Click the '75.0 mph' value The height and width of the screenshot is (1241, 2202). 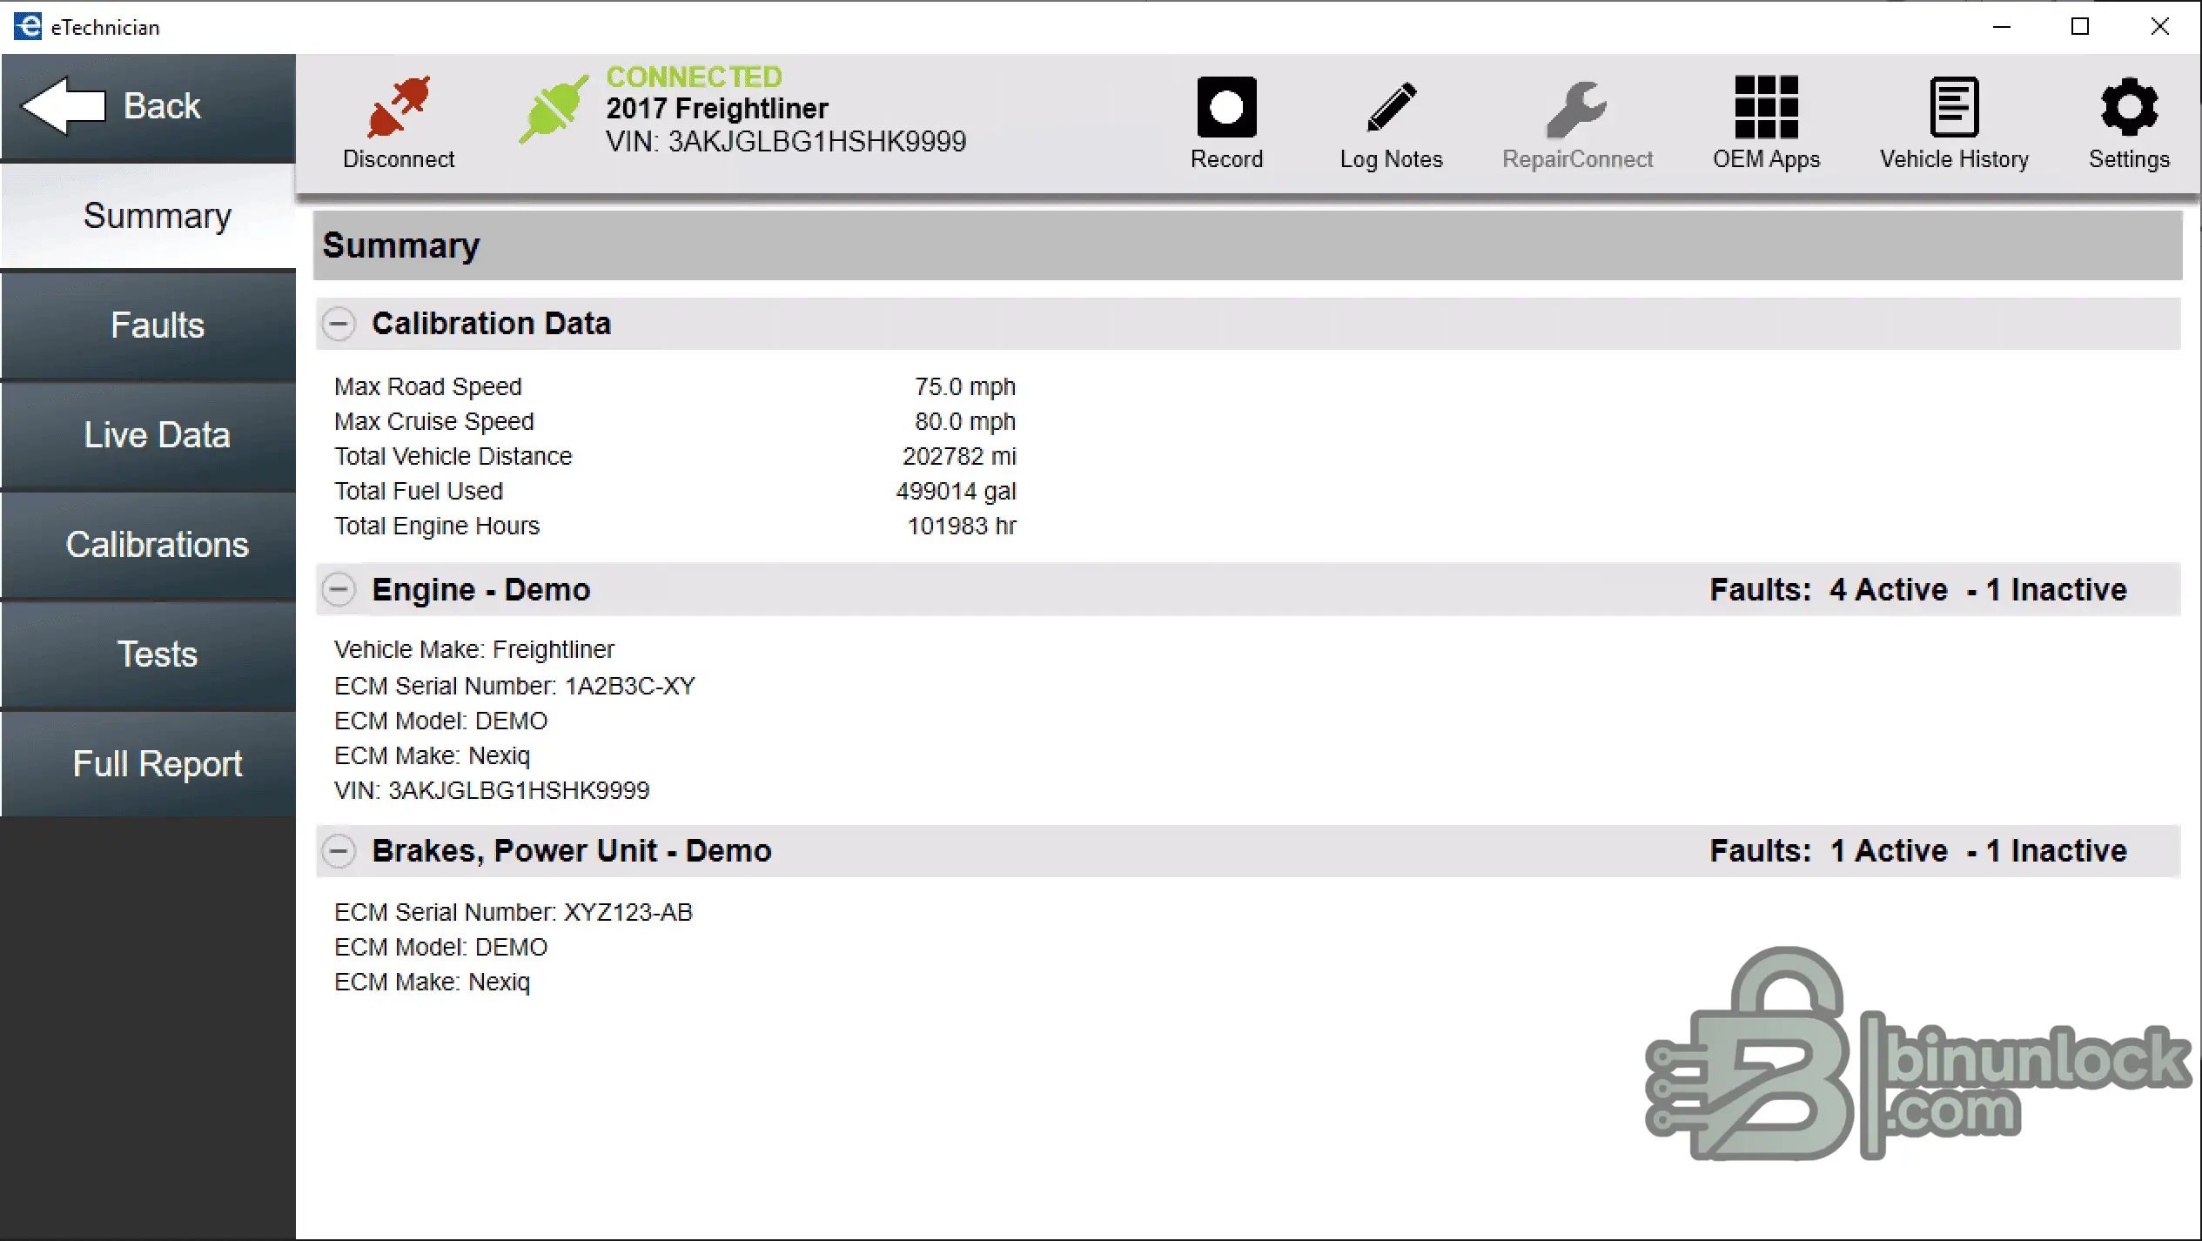pyautogui.click(x=965, y=386)
